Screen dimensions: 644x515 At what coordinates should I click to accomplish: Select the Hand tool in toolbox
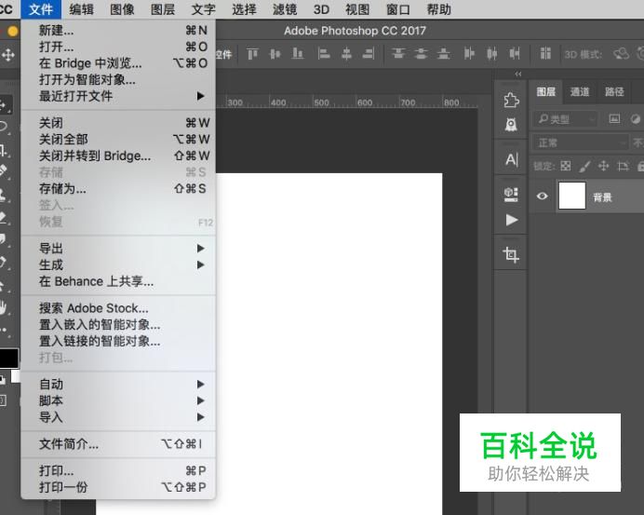[4, 307]
